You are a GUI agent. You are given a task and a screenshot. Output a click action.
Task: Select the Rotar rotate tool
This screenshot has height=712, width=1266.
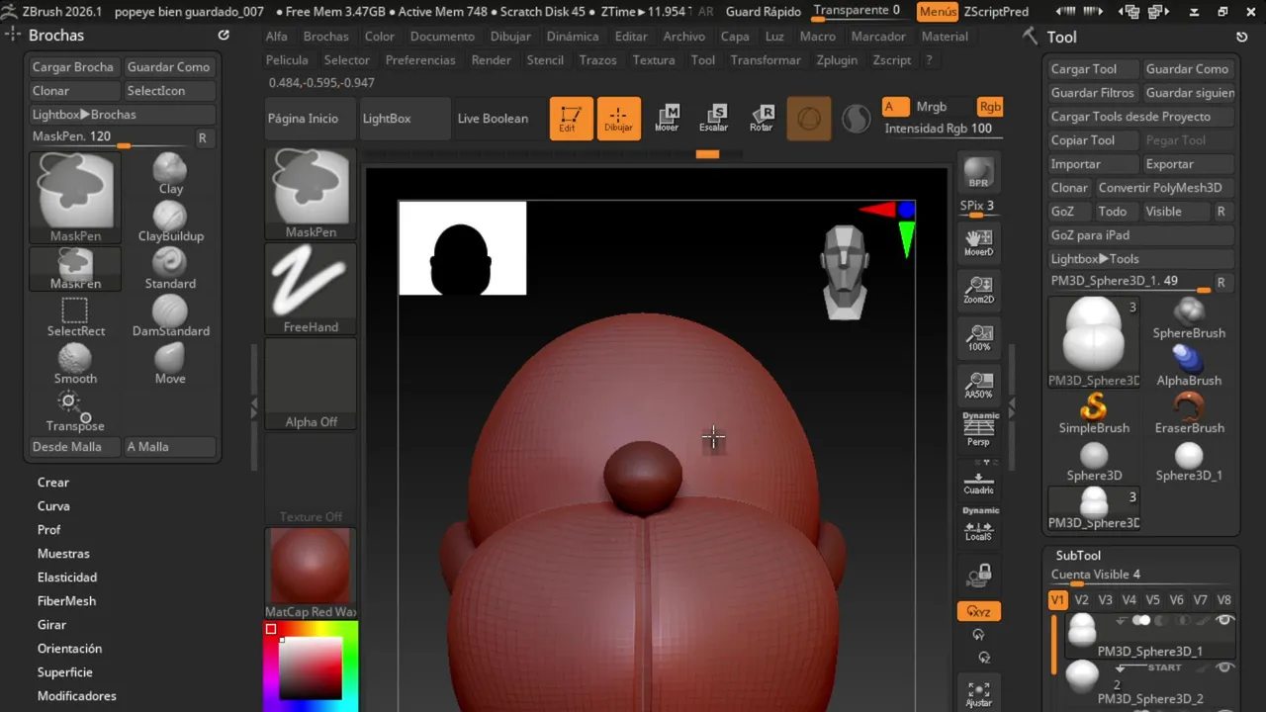[x=761, y=119]
